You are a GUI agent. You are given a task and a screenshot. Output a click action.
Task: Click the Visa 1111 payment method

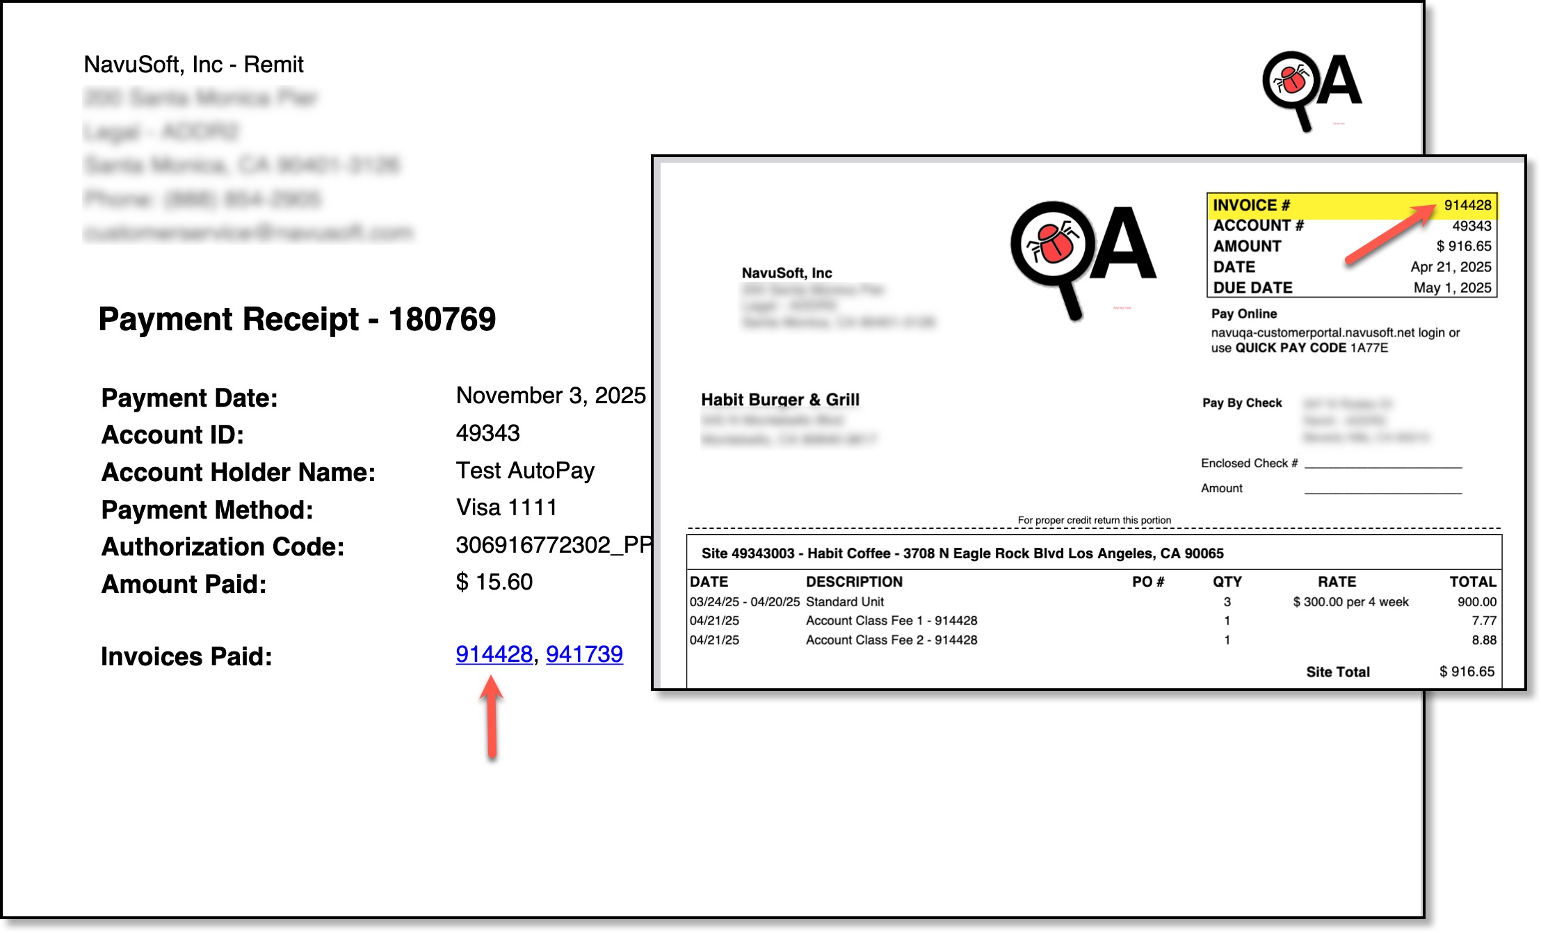pos(506,508)
